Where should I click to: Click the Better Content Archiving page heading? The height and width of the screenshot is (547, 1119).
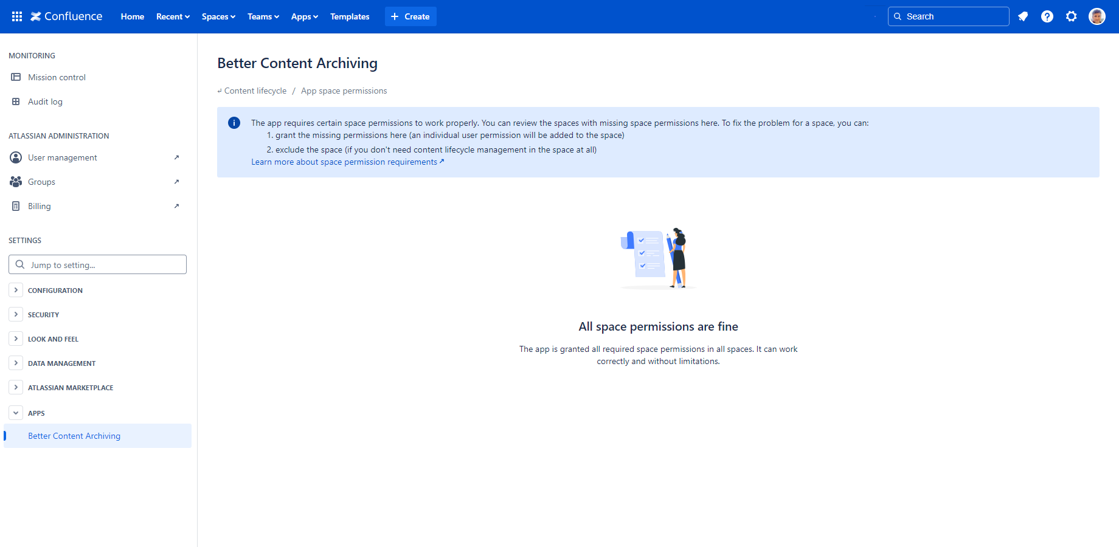(297, 63)
